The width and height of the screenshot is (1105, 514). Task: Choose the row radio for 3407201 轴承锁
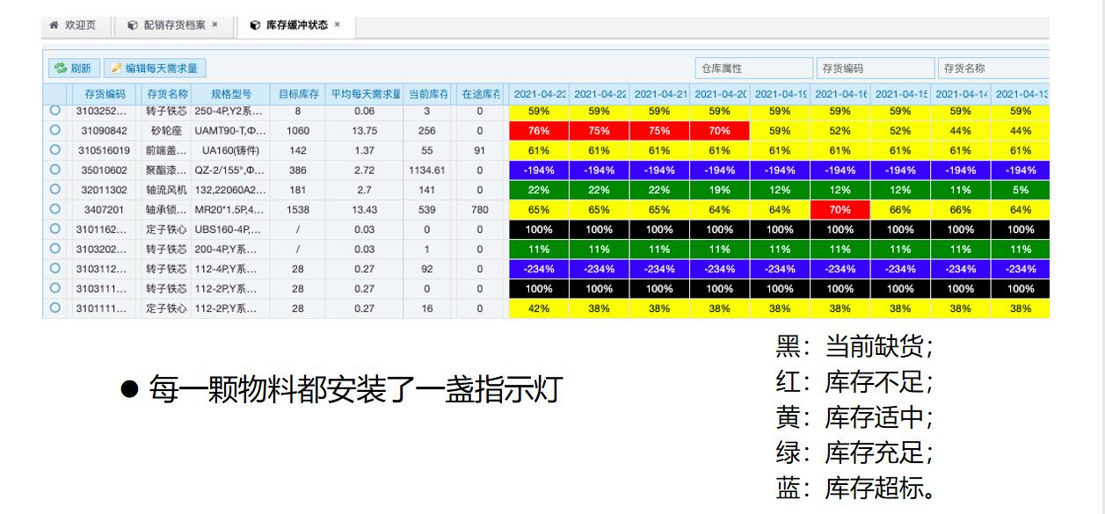55,208
